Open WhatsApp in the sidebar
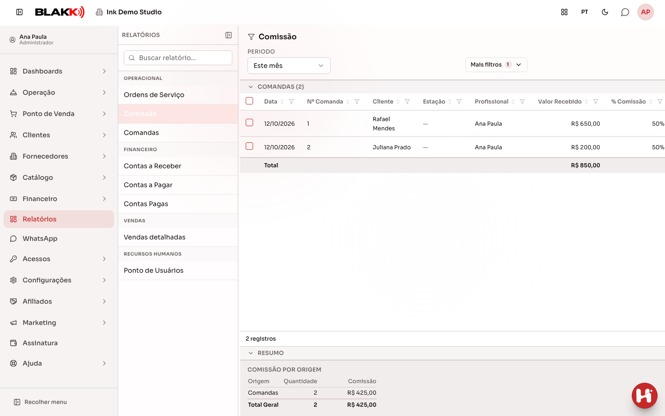The height and width of the screenshot is (416, 665). tap(59, 239)
